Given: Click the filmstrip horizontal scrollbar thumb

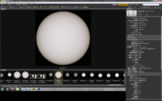Looking at the screenshot, I should [115, 85].
